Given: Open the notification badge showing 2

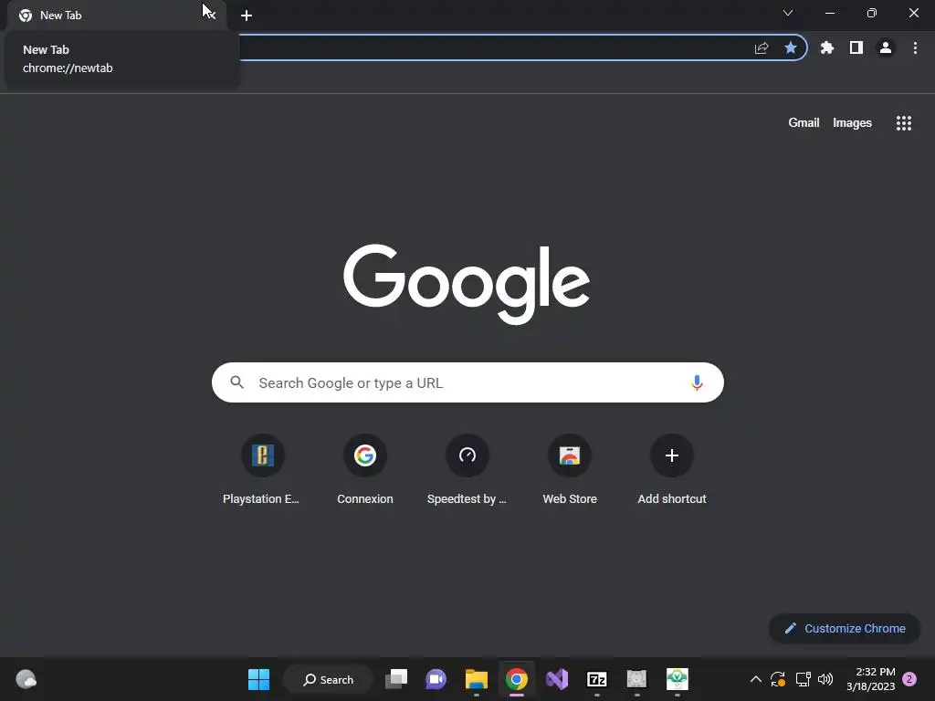Looking at the screenshot, I should pos(909,679).
